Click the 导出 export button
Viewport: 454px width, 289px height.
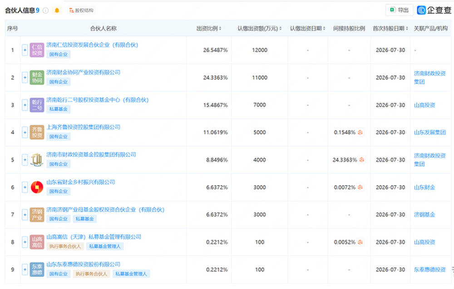[x=399, y=10]
